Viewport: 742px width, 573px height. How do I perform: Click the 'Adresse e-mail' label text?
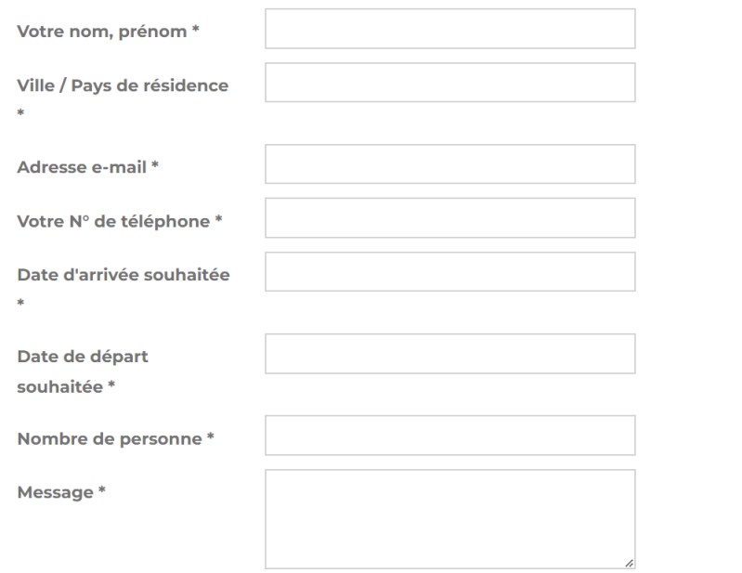(x=83, y=167)
